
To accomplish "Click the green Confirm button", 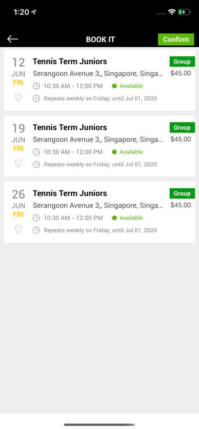I will tap(176, 39).
